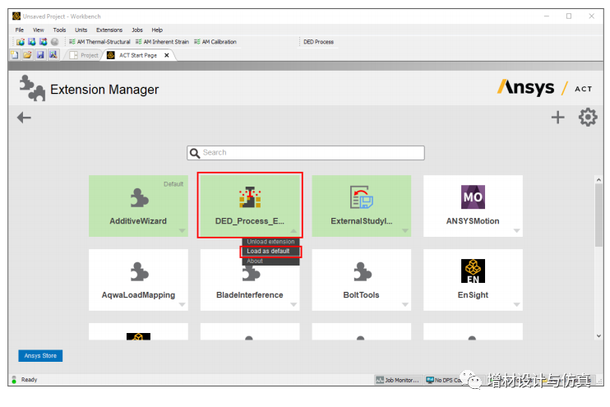Click the Open project folder icon
The image size is (610, 407).
pyautogui.click(x=27, y=55)
